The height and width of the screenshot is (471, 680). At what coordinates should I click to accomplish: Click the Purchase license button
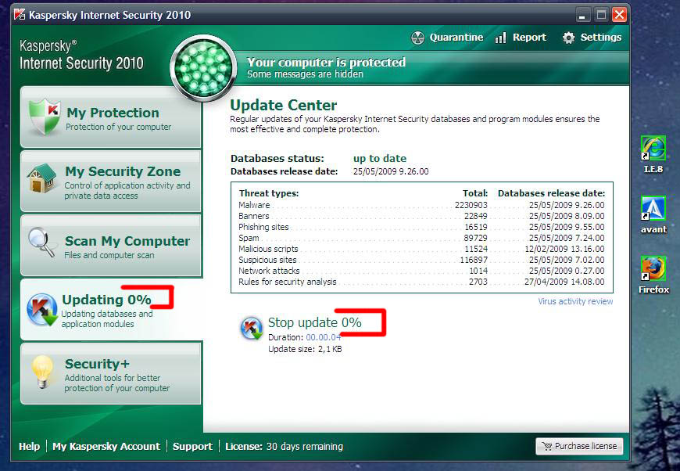[579, 446]
